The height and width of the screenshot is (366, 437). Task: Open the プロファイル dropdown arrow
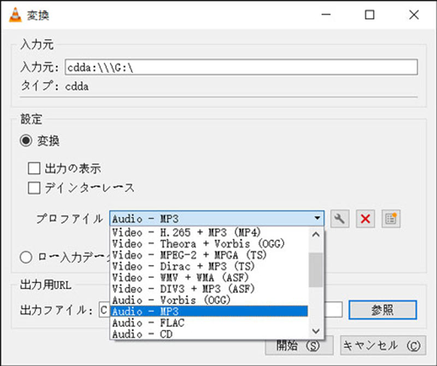tap(317, 219)
